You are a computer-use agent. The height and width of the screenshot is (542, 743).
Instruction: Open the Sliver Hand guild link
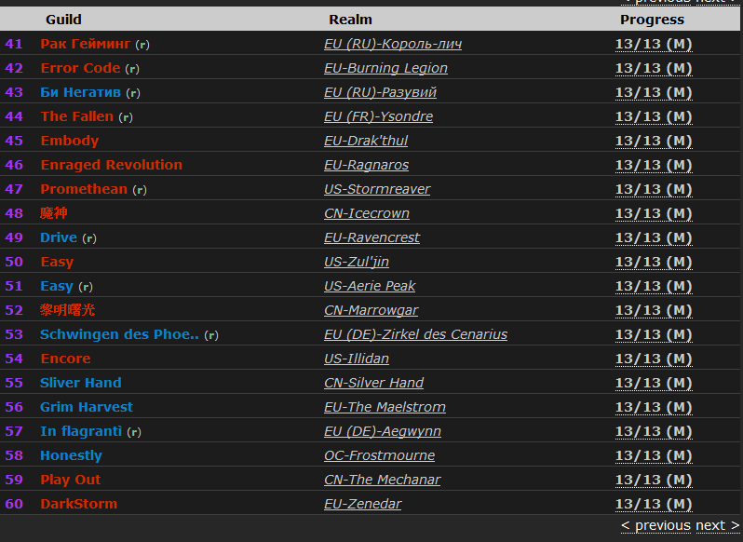point(81,383)
